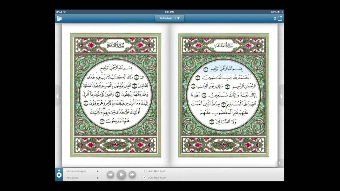Open the table of contents menu icon

point(59,18)
